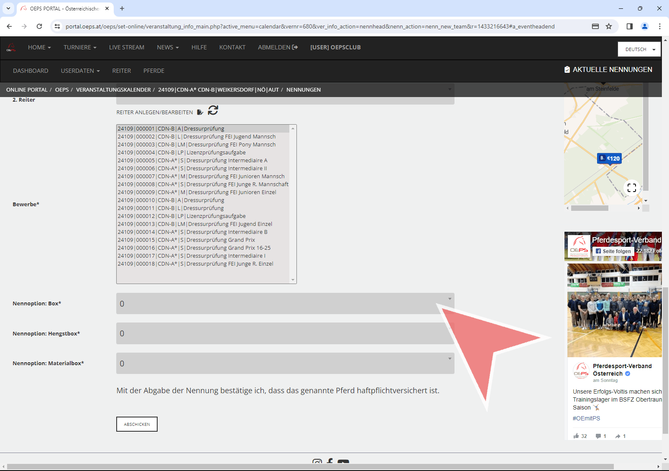Click the map's horizontal scrollbar
Screen dimensions: 669x471
(x=590, y=208)
